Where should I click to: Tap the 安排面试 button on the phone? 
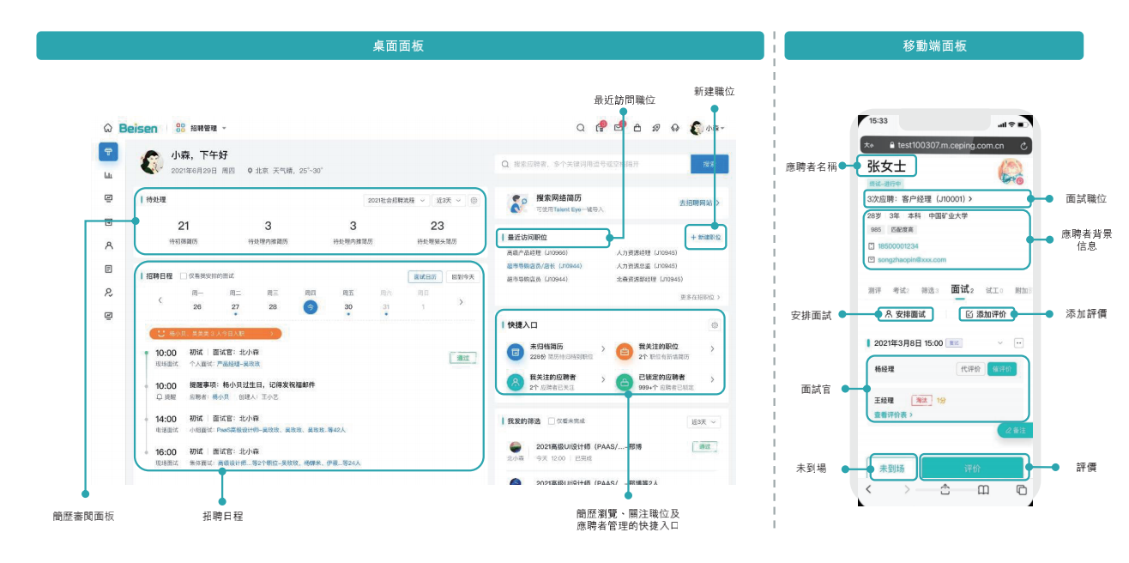906,314
